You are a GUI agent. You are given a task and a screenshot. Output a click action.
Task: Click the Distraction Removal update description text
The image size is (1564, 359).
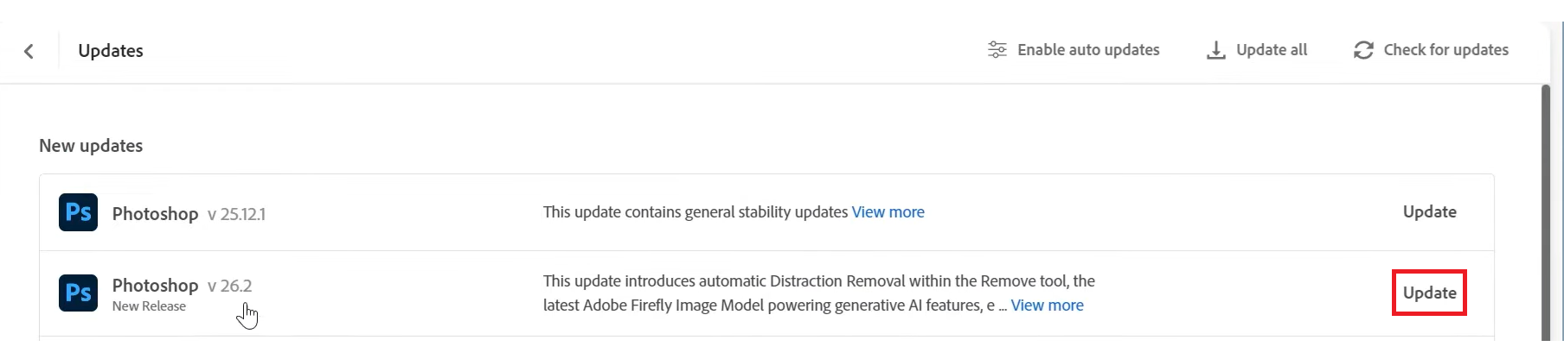818,281
